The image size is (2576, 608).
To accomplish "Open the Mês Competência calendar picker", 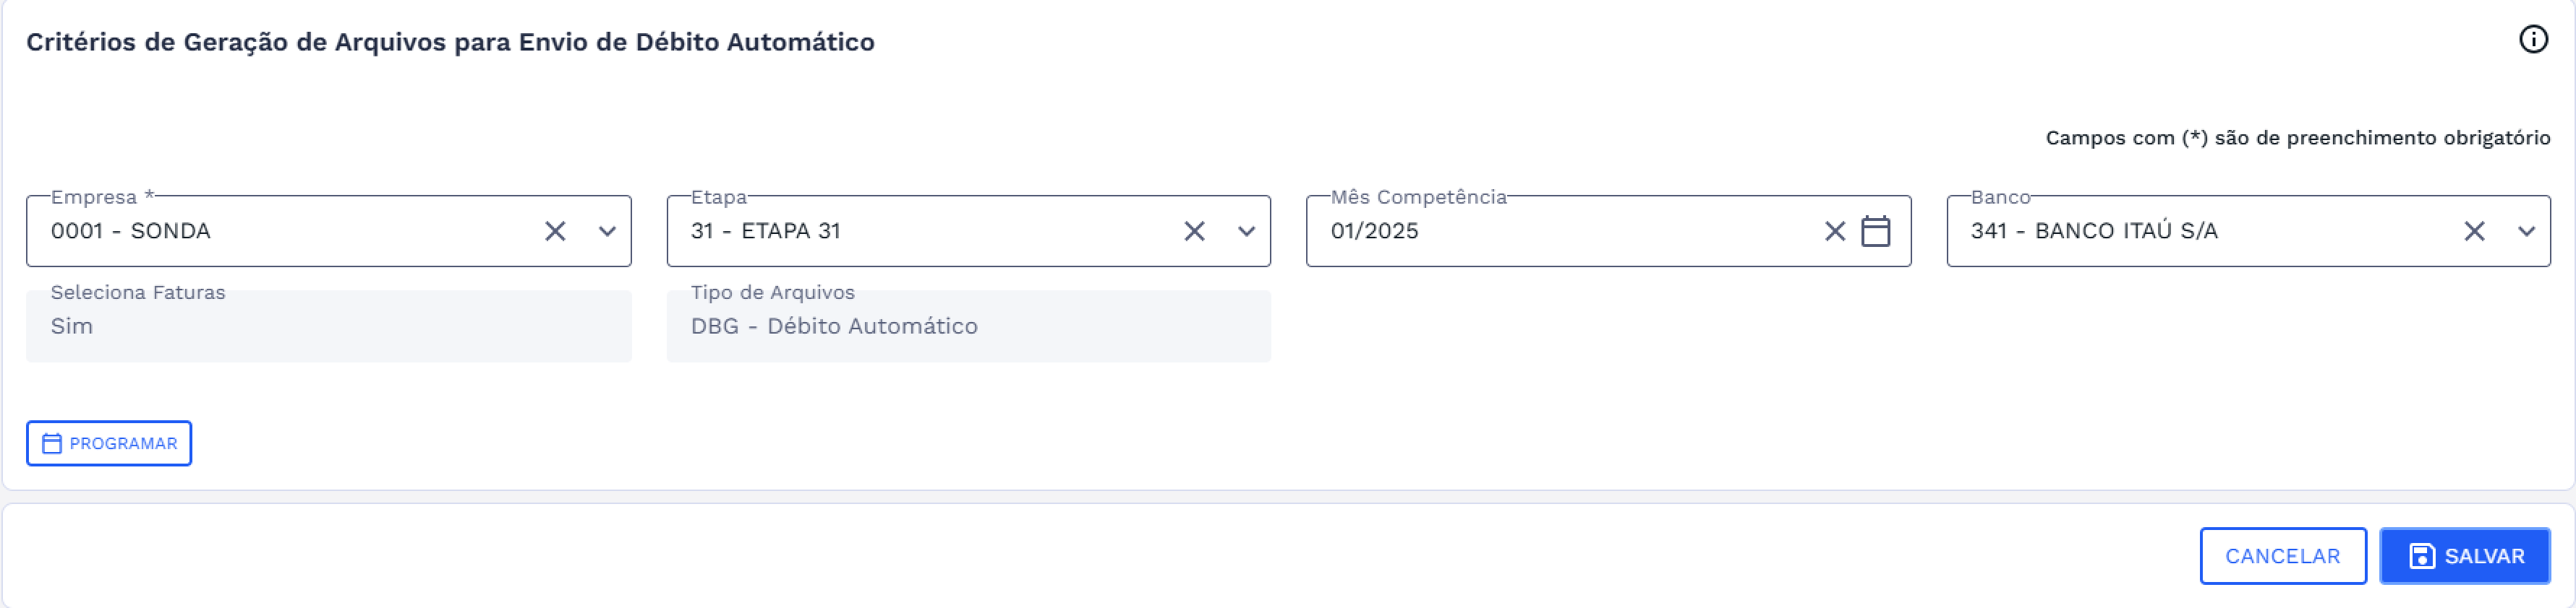I will (1875, 232).
